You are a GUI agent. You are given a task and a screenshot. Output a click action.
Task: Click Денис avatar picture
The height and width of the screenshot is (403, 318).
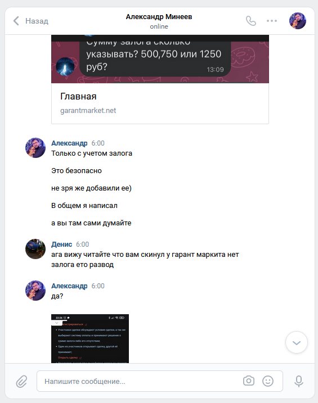pyautogui.click(x=35, y=249)
